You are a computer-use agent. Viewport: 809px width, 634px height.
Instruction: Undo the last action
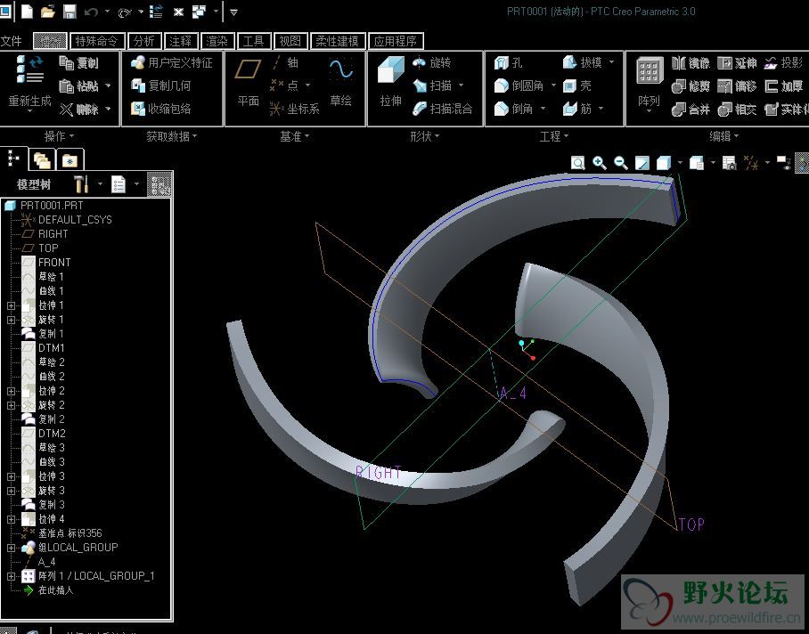(x=91, y=12)
